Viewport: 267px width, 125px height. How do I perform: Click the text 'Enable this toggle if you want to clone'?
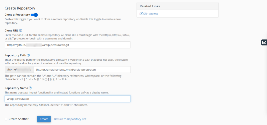point(27,19)
